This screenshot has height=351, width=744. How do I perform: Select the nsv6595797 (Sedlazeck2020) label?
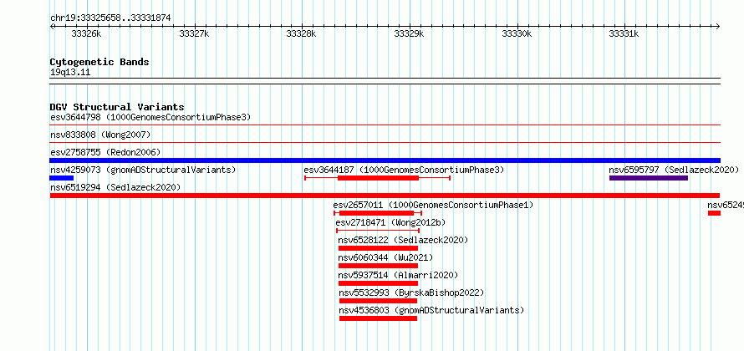(674, 170)
